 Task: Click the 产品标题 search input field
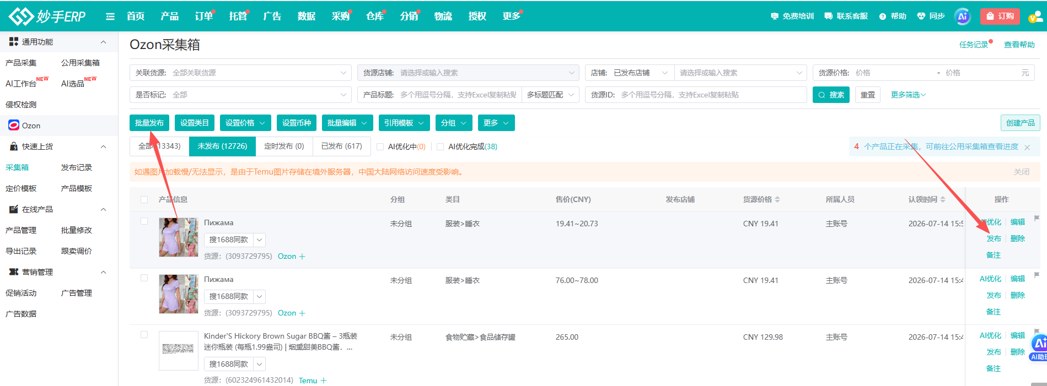pyautogui.click(x=458, y=95)
